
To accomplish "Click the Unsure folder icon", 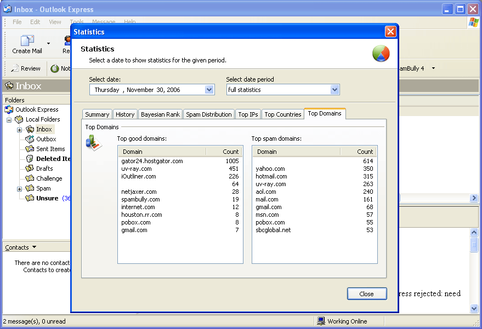I will pos(30,198).
